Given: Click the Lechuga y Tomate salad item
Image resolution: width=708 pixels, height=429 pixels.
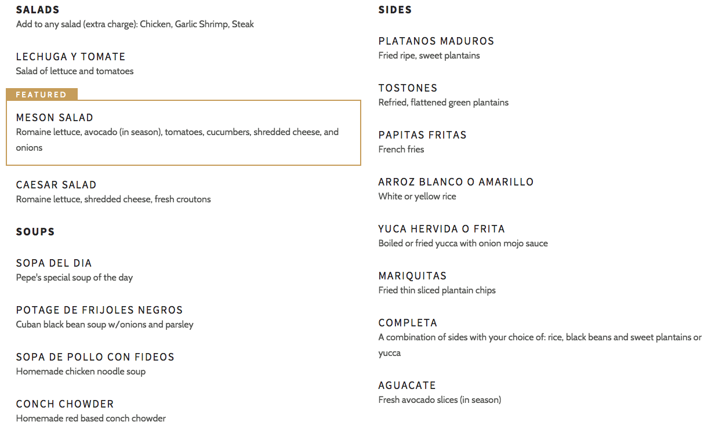Looking at the screenshot, I should [x=71, y=57].
